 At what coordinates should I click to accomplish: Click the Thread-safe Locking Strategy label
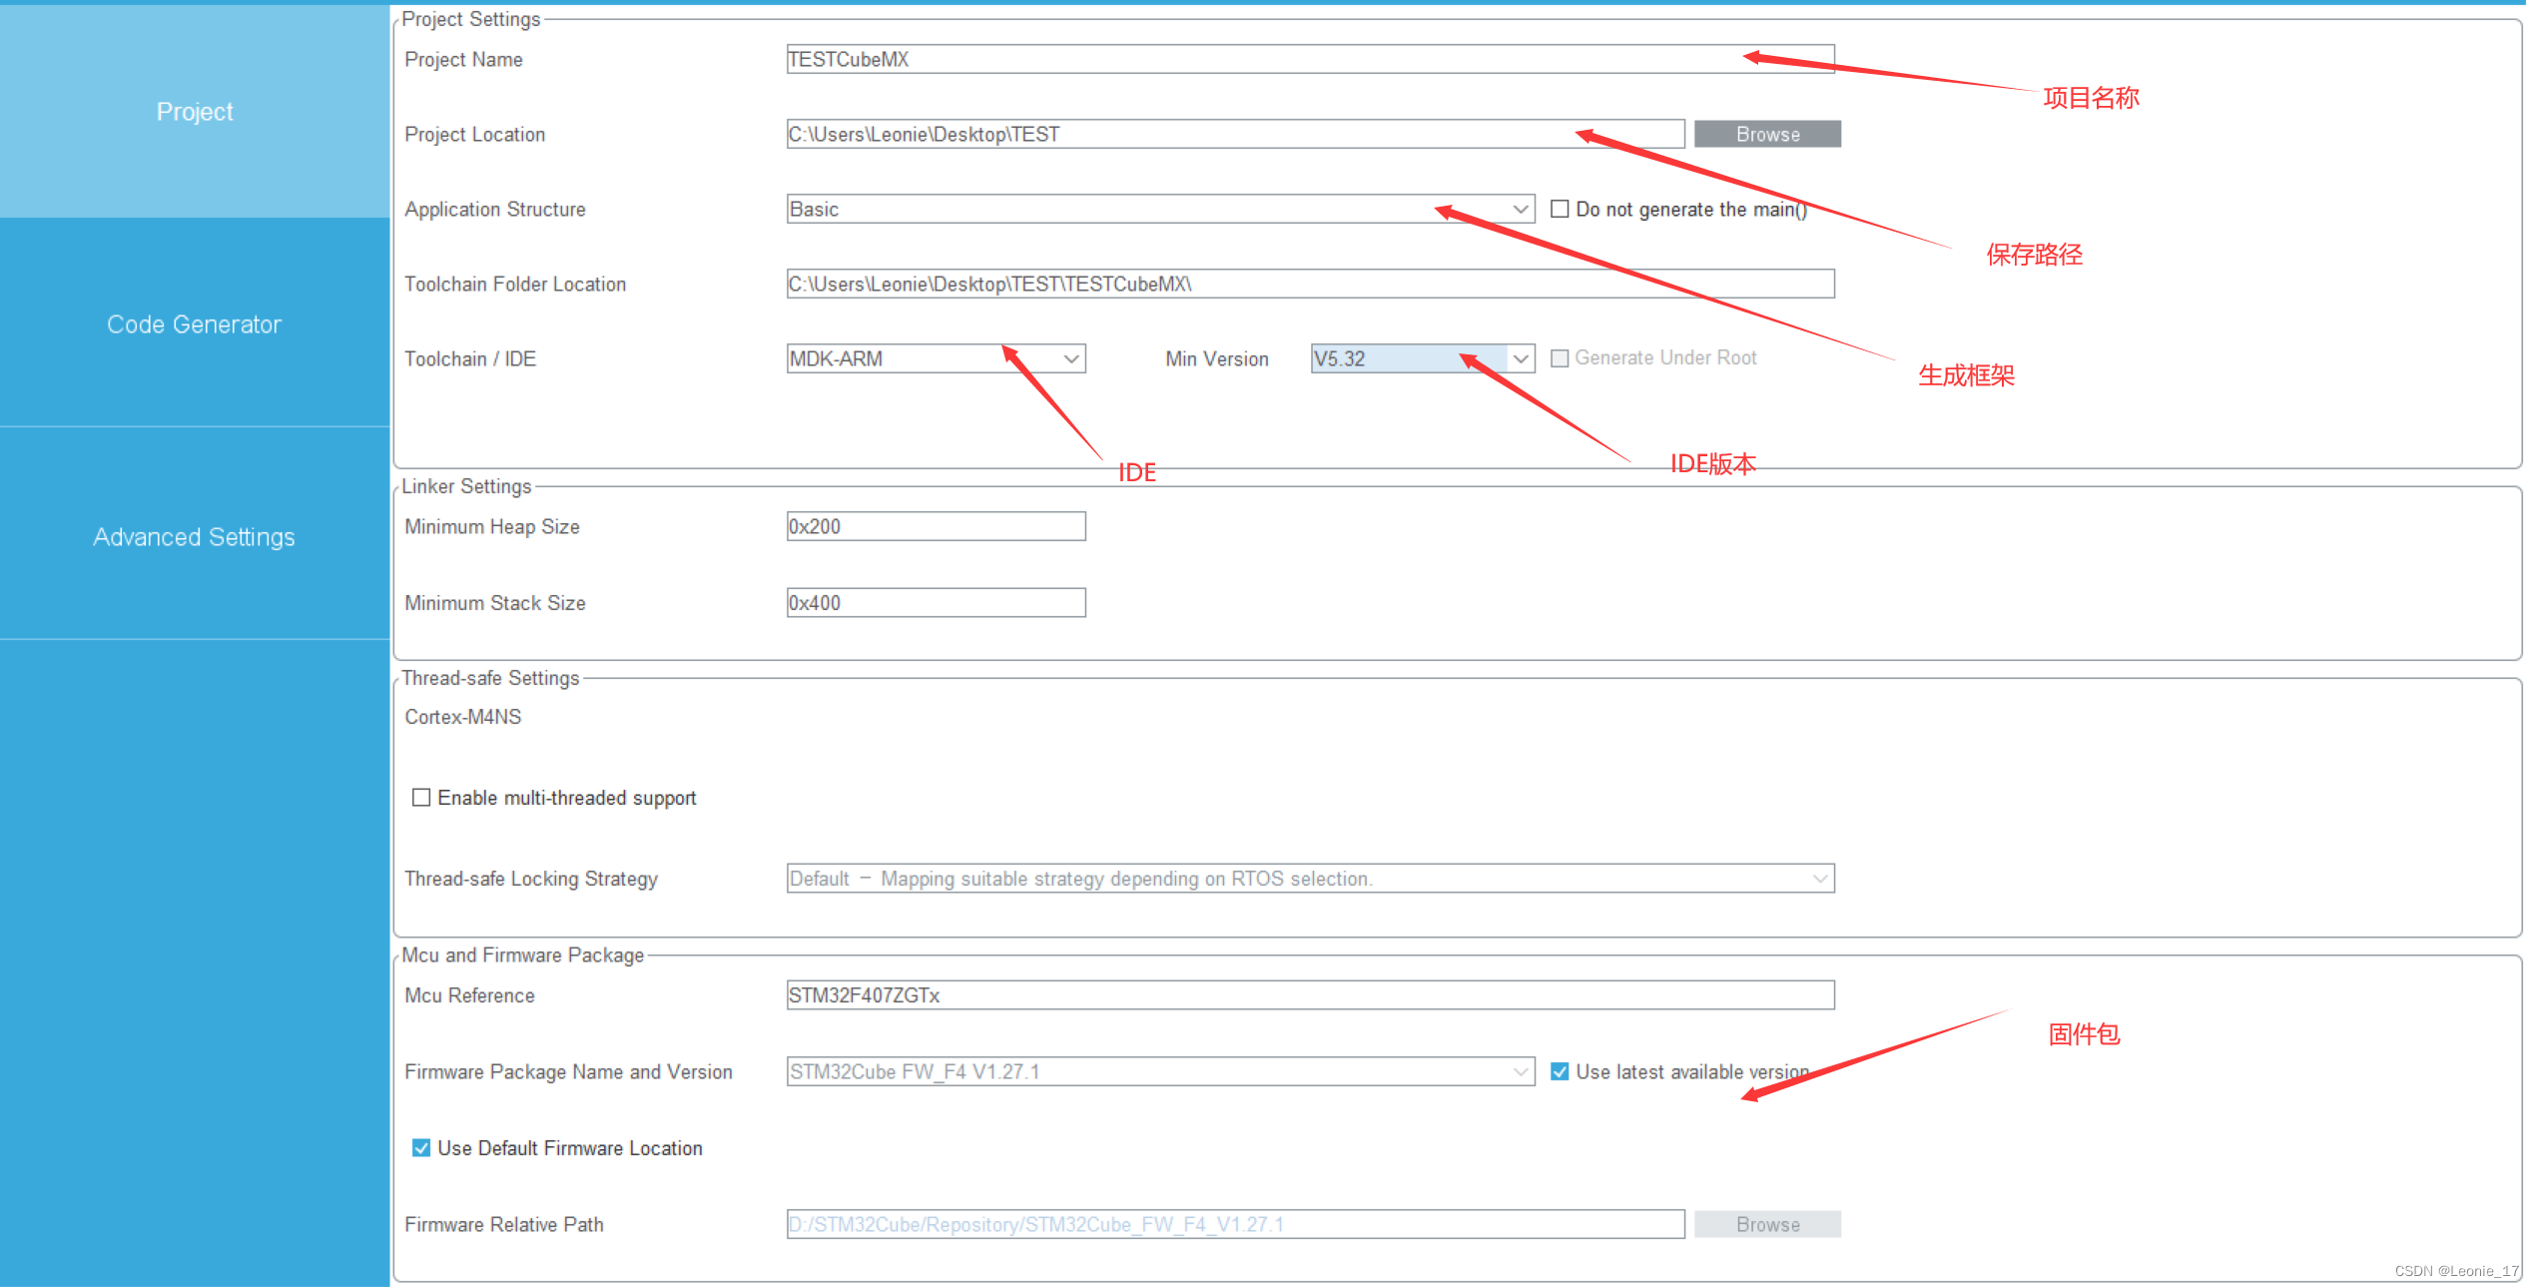point(531,879)
